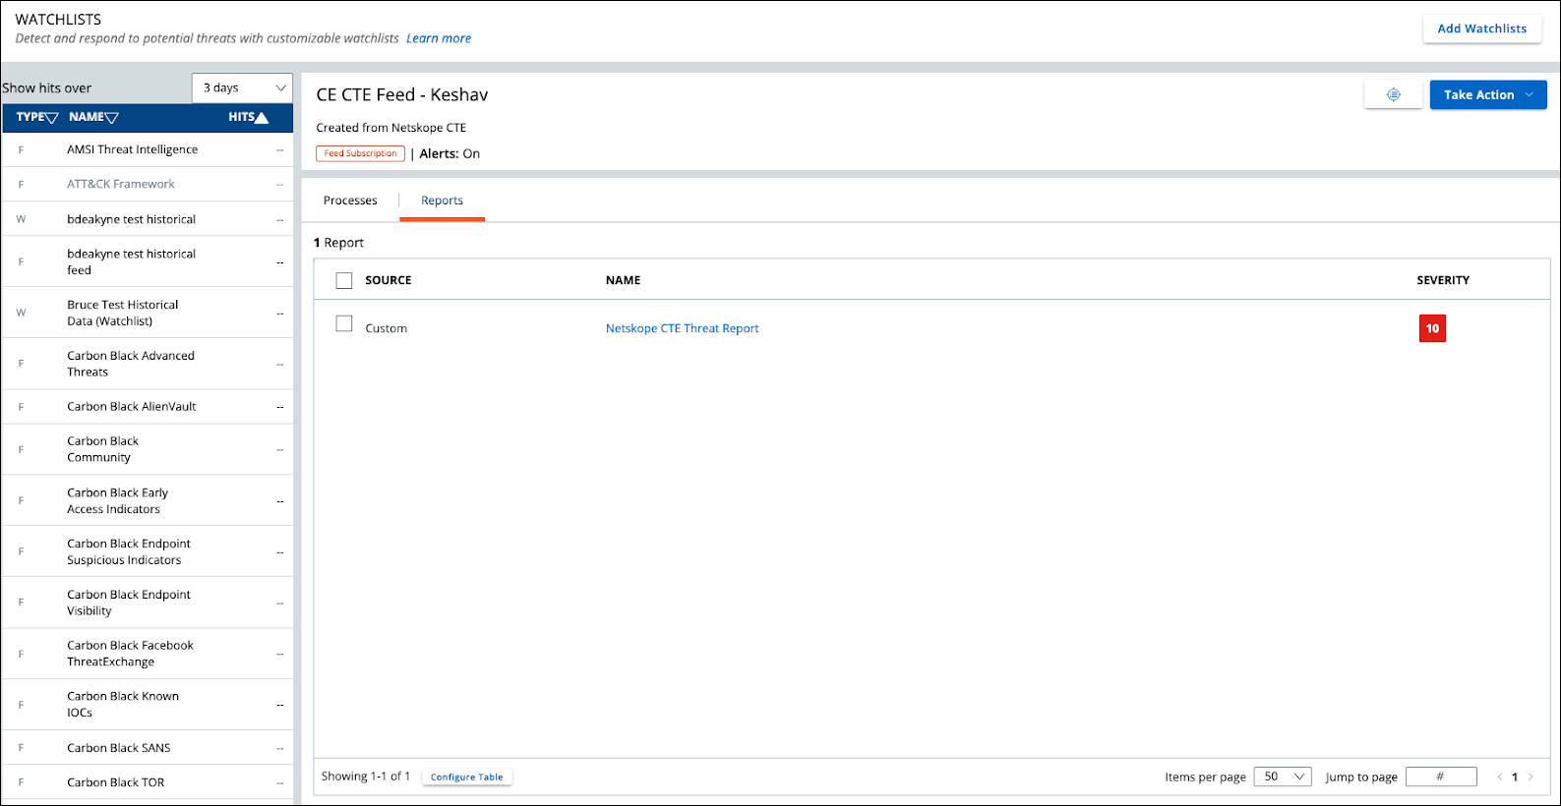Viewport: 1561px width, 806px height.
Task: Select bdeakyne test historical feed row
Action: click(x=148, y=261)
